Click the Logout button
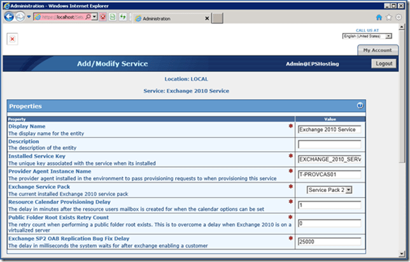Viewport: 410px width, 262px height. click(384, 64)
